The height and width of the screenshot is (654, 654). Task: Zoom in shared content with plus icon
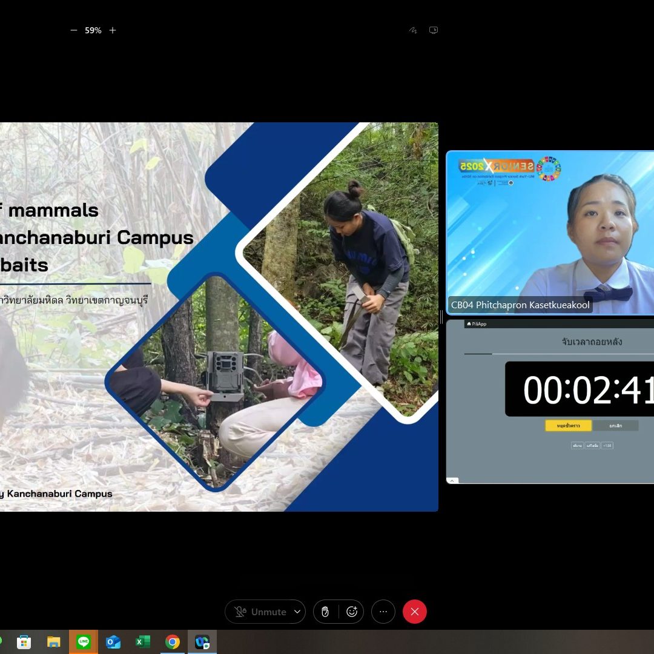click(x=113, y=30)
